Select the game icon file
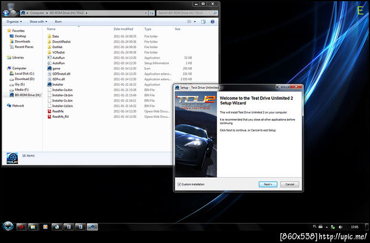Image resolution: width=370 pixels, height=243 pixels. click(x=49, y=68)
